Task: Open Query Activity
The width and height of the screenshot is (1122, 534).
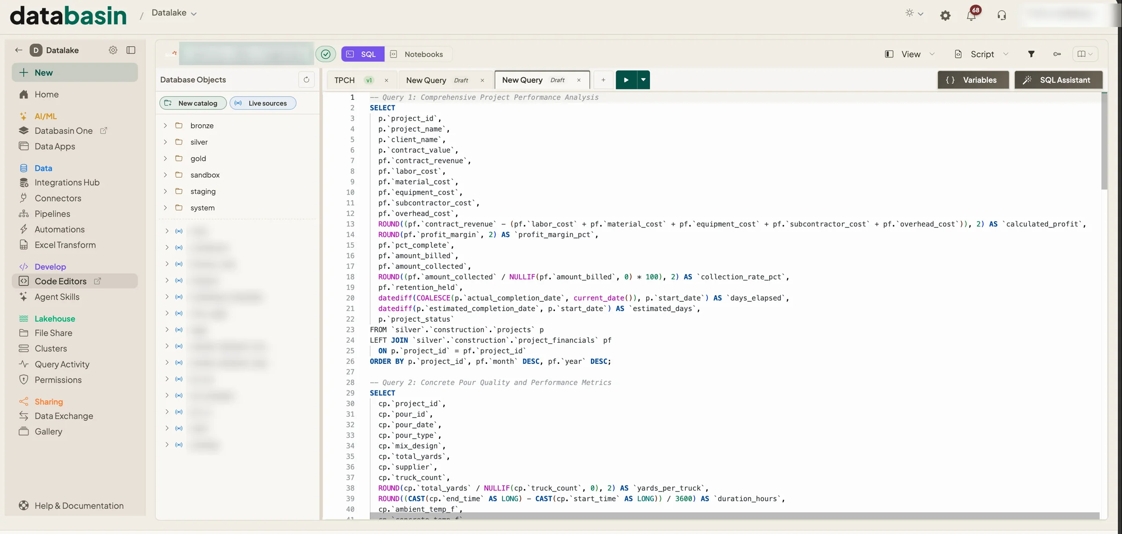Action: point(62,364)
